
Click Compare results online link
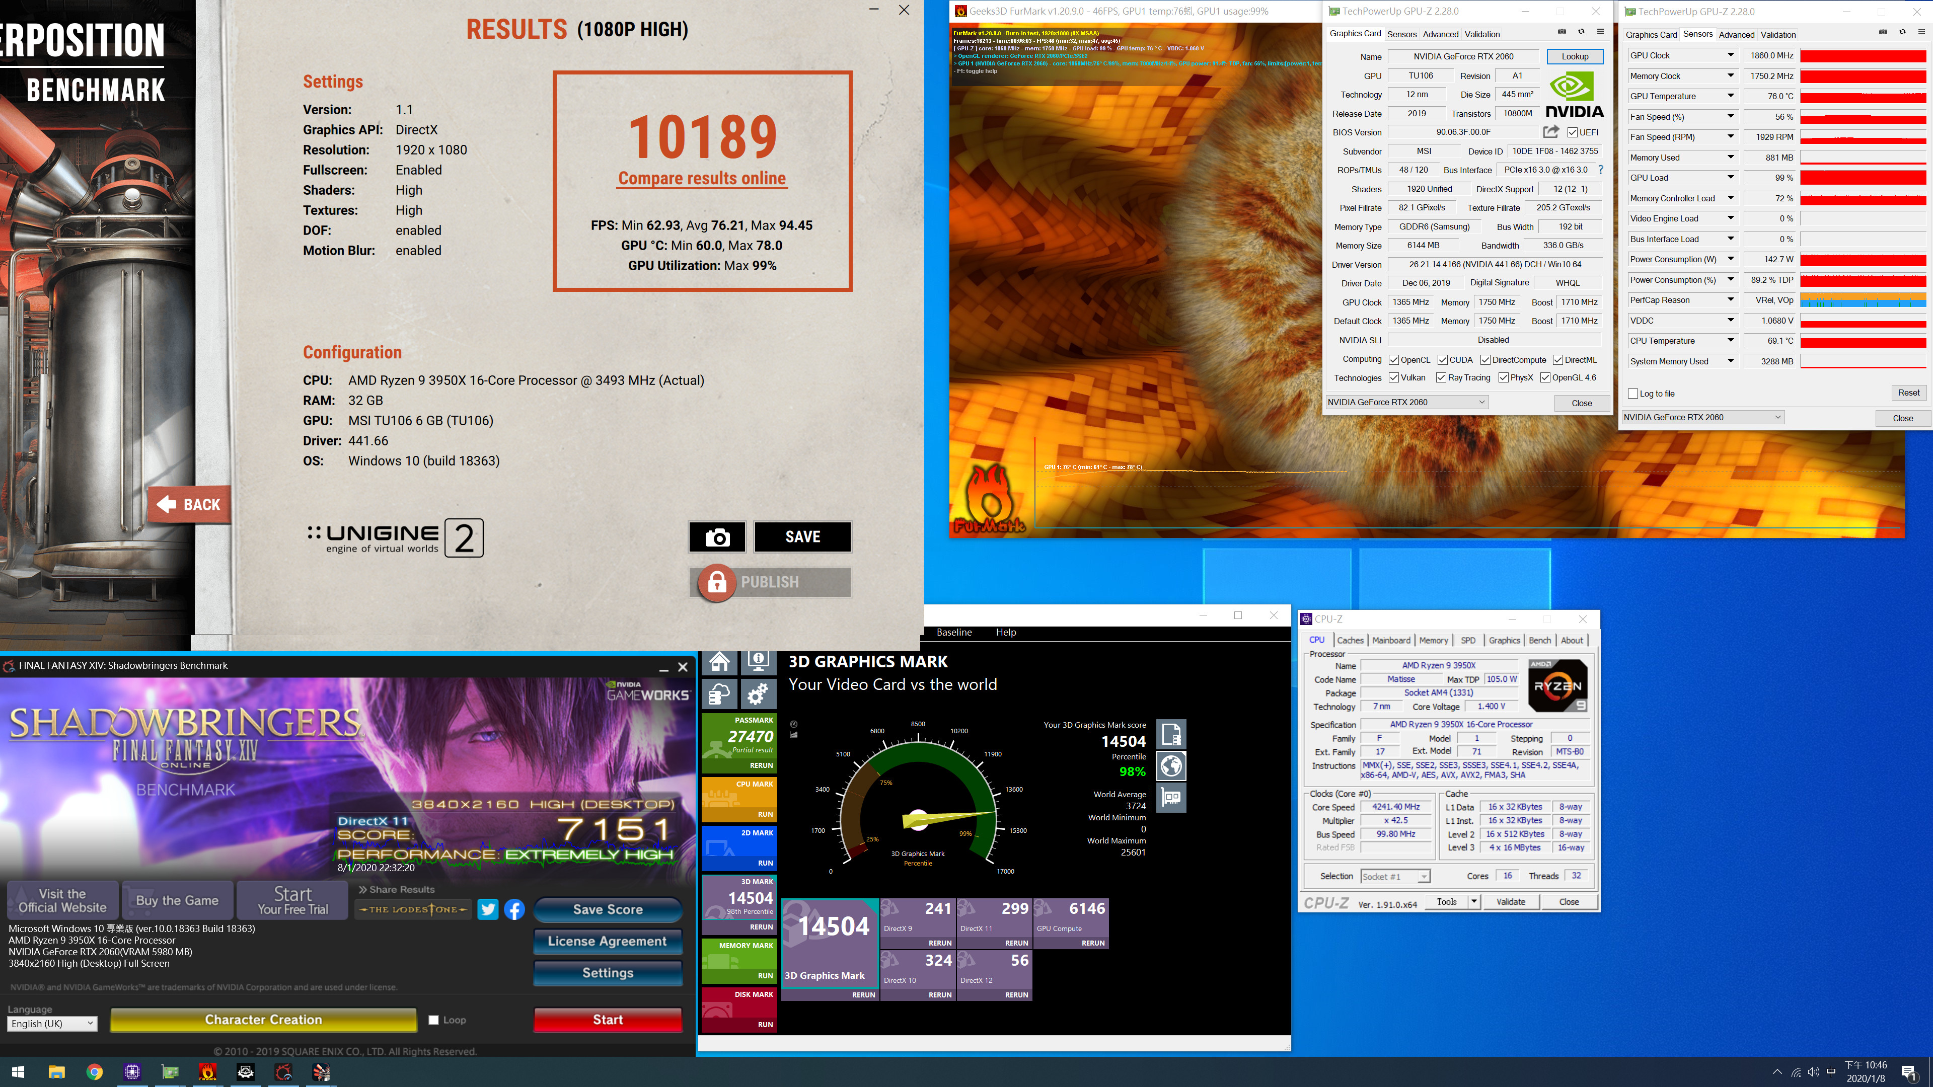(x=702, y=179)
